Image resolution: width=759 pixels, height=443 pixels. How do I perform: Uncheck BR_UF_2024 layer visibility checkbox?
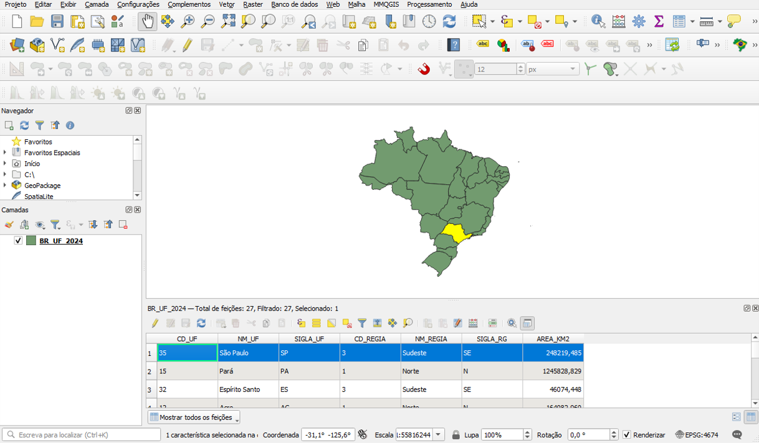18,241
